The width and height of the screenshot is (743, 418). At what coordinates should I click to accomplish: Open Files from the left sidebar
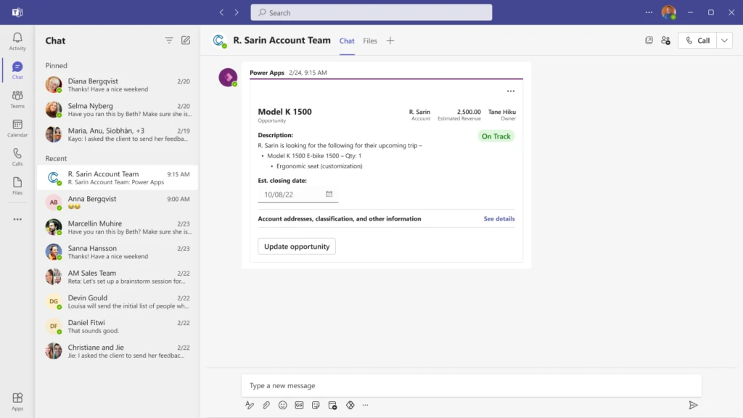pos(17,184)
